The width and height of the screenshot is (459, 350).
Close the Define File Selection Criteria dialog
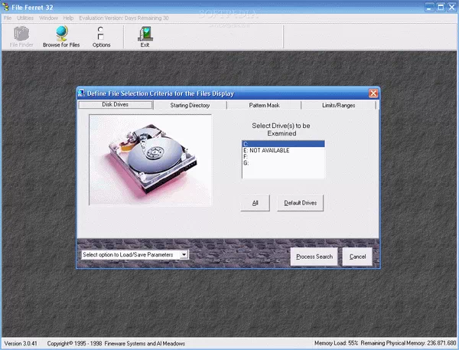(x=373, y=93)
